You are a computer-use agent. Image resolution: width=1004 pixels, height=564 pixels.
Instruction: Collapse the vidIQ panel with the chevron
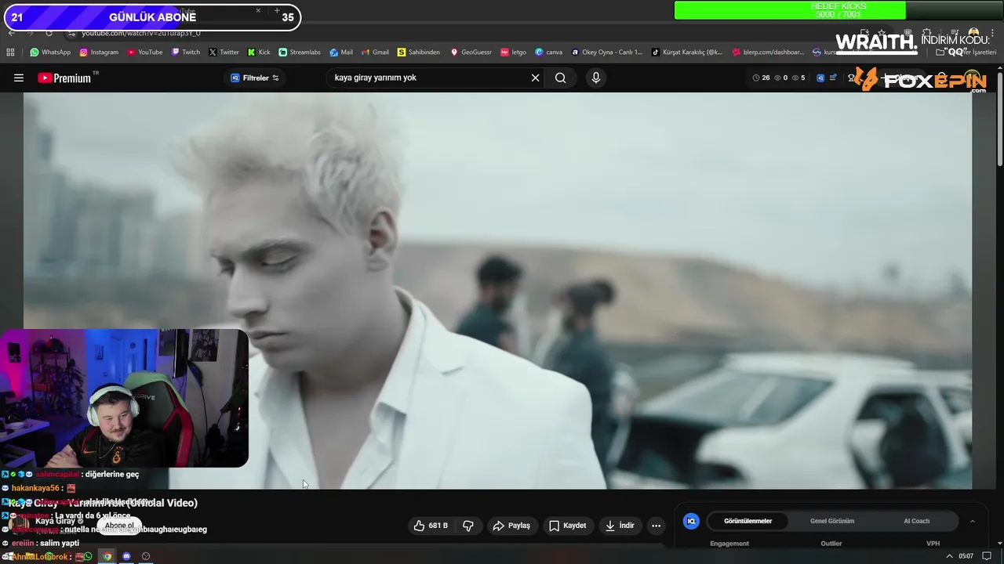(973, 521)
